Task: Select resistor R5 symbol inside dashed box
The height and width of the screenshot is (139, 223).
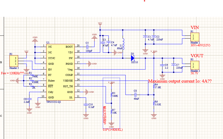Action: 111,95
